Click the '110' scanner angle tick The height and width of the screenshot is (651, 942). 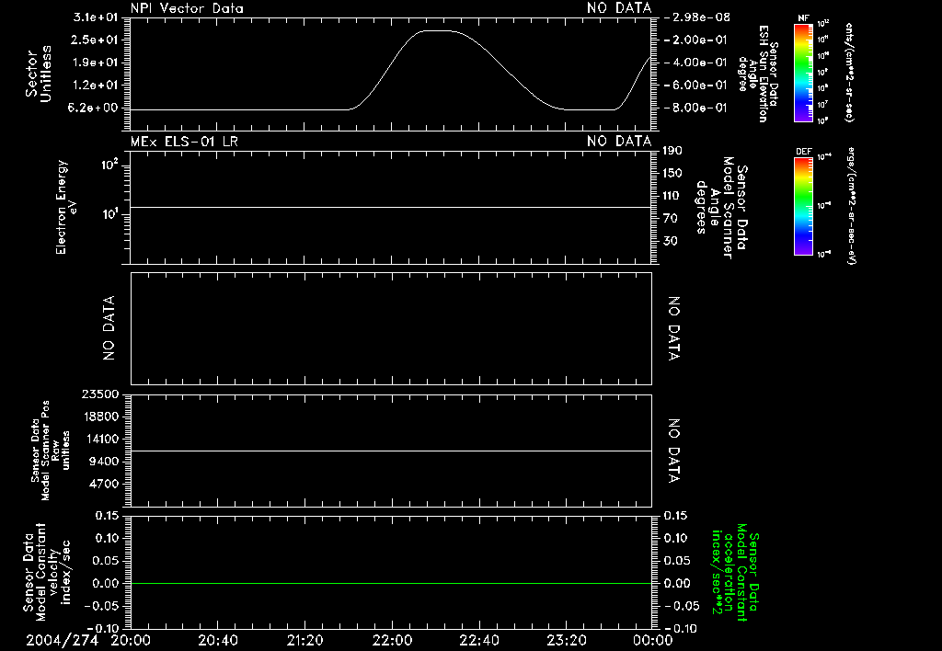point(672,196)
